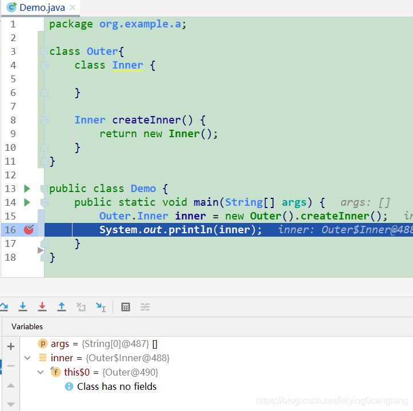Click the parameter icon beside args
Image resolution: width=413 pixels, height=411 pixels.
coord(43,344)
